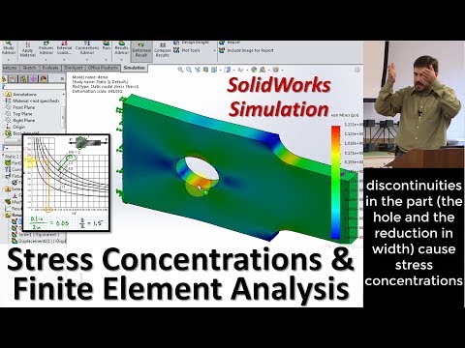Screen dimensions: 465x348
Task: Expand the External Loads dropdown arrow
Action: pos(64,60)
